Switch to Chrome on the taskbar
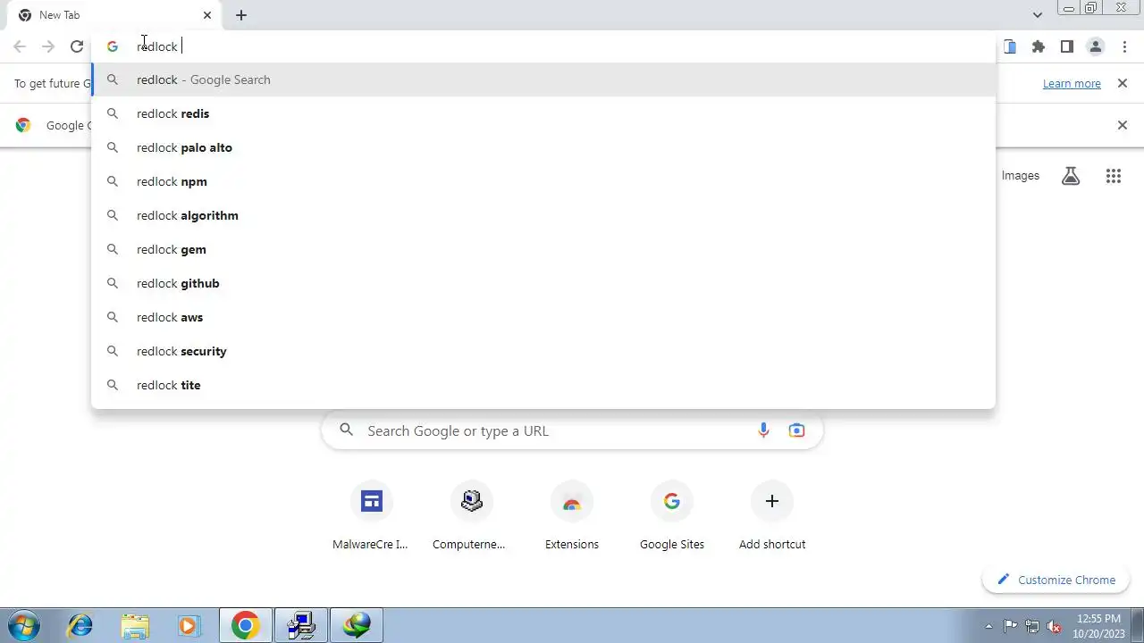1144x643 pixels. [246, 625]
